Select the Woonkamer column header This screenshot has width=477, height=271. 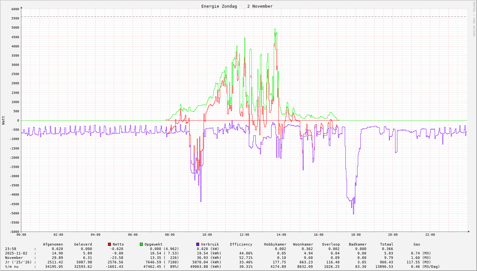pos(303,244)
